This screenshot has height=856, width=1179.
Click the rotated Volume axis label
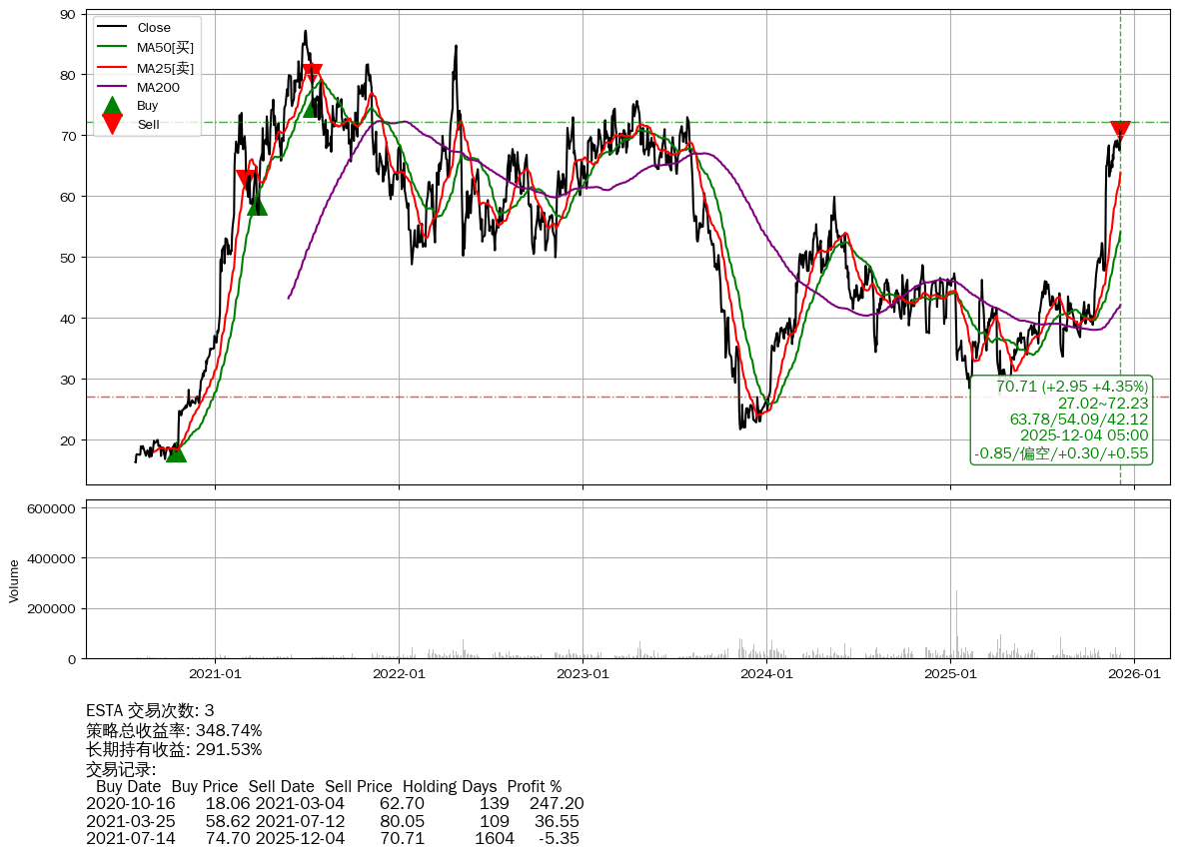click(x=14, y=580)
